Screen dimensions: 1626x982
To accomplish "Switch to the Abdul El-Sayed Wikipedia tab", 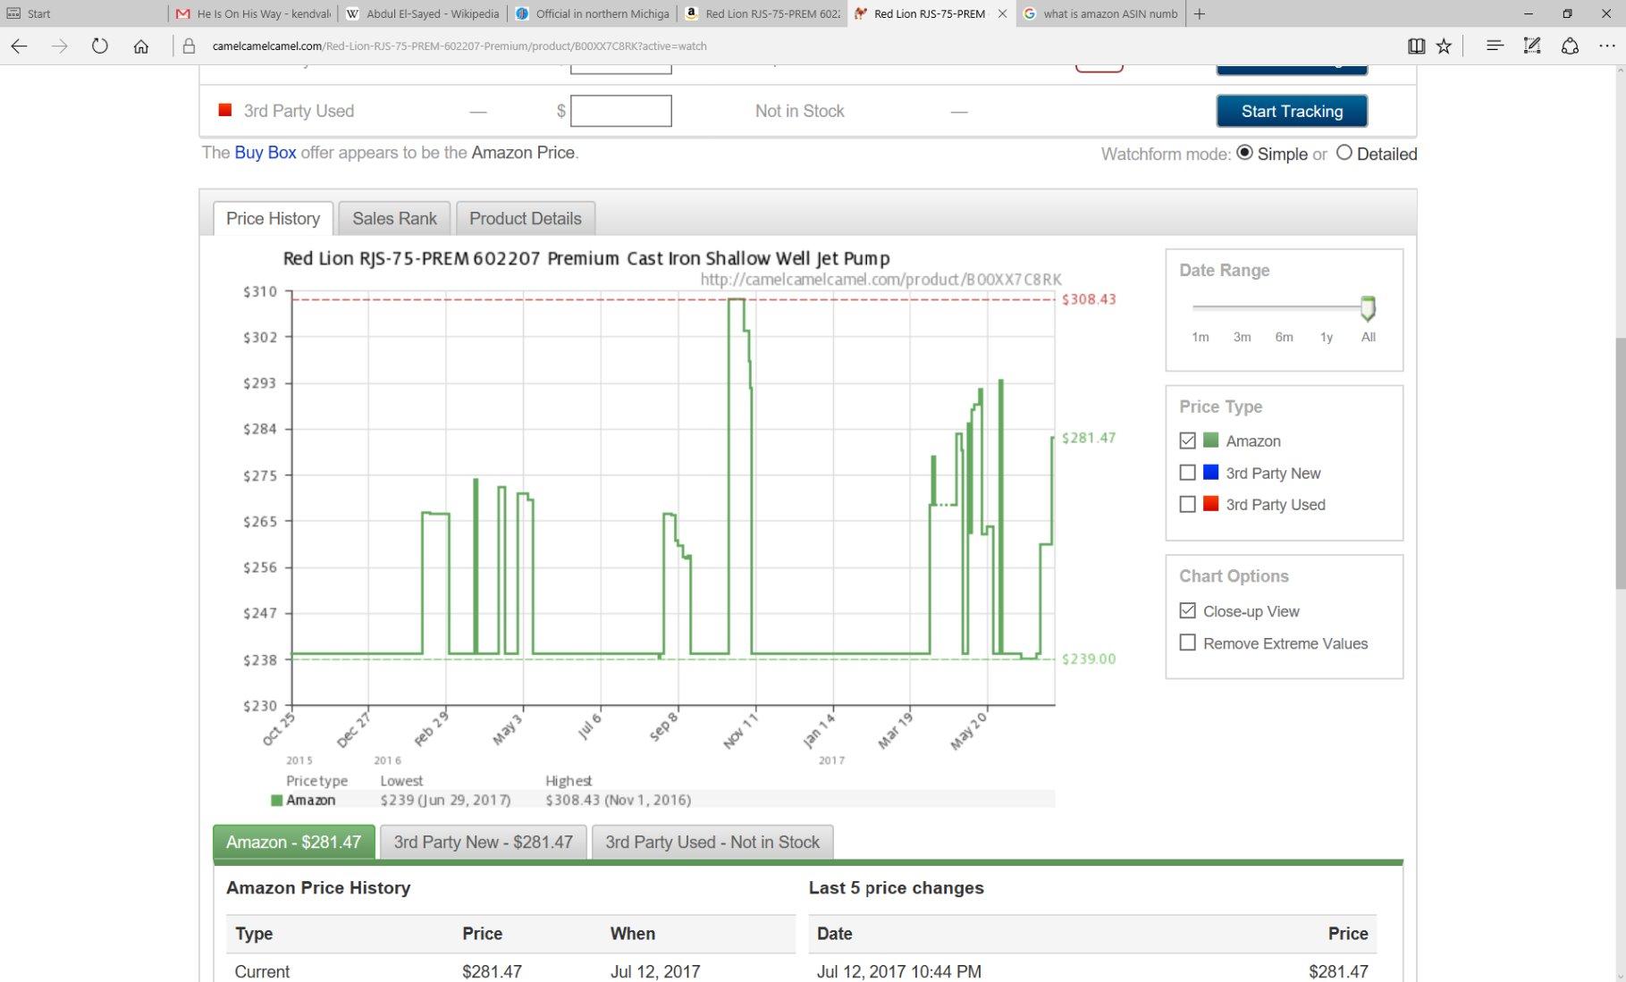I will click(x=424, y=14).
